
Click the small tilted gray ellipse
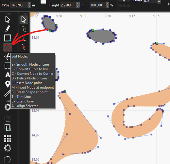(x=49, y=24)
